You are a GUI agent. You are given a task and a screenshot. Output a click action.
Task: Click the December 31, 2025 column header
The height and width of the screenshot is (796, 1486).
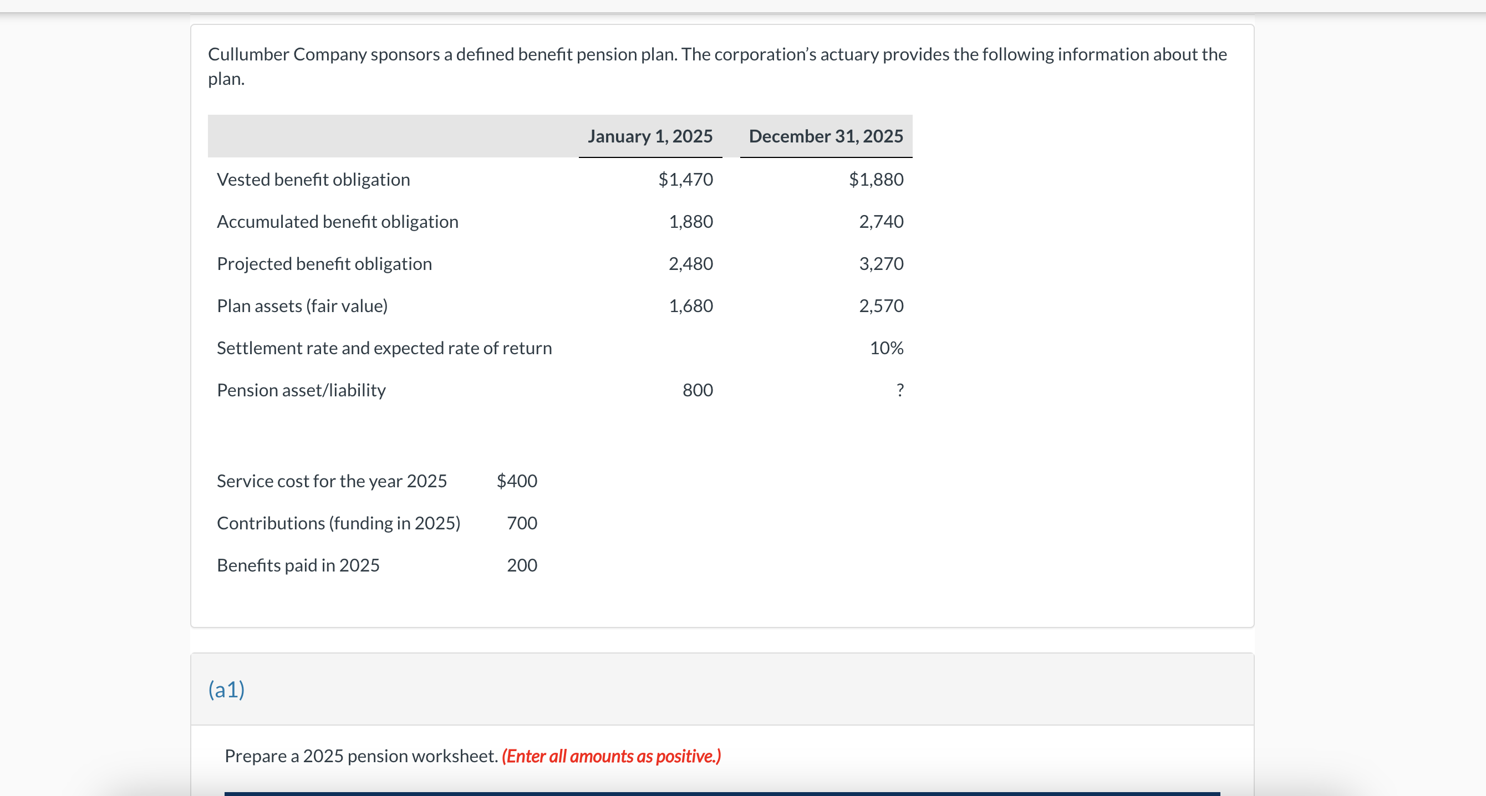(x=826, y=136)
